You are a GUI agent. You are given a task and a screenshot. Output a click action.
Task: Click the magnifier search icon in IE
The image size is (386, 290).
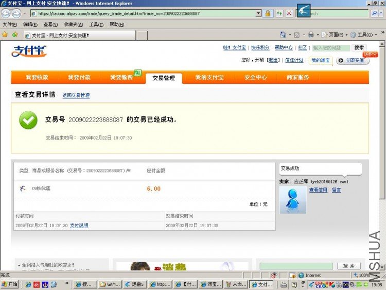coord(374,13)
